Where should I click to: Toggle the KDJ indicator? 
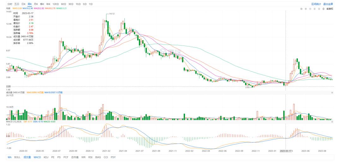(46, 157)
